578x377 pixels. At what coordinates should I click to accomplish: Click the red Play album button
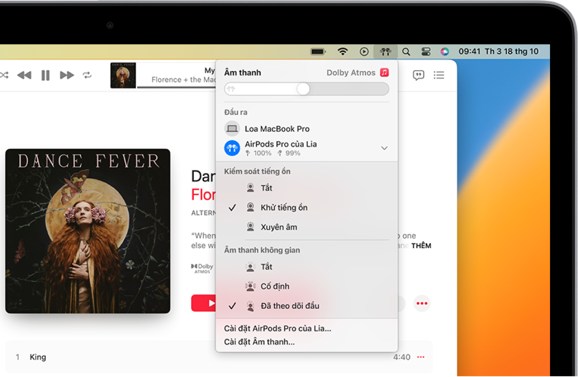click(204, 303)
